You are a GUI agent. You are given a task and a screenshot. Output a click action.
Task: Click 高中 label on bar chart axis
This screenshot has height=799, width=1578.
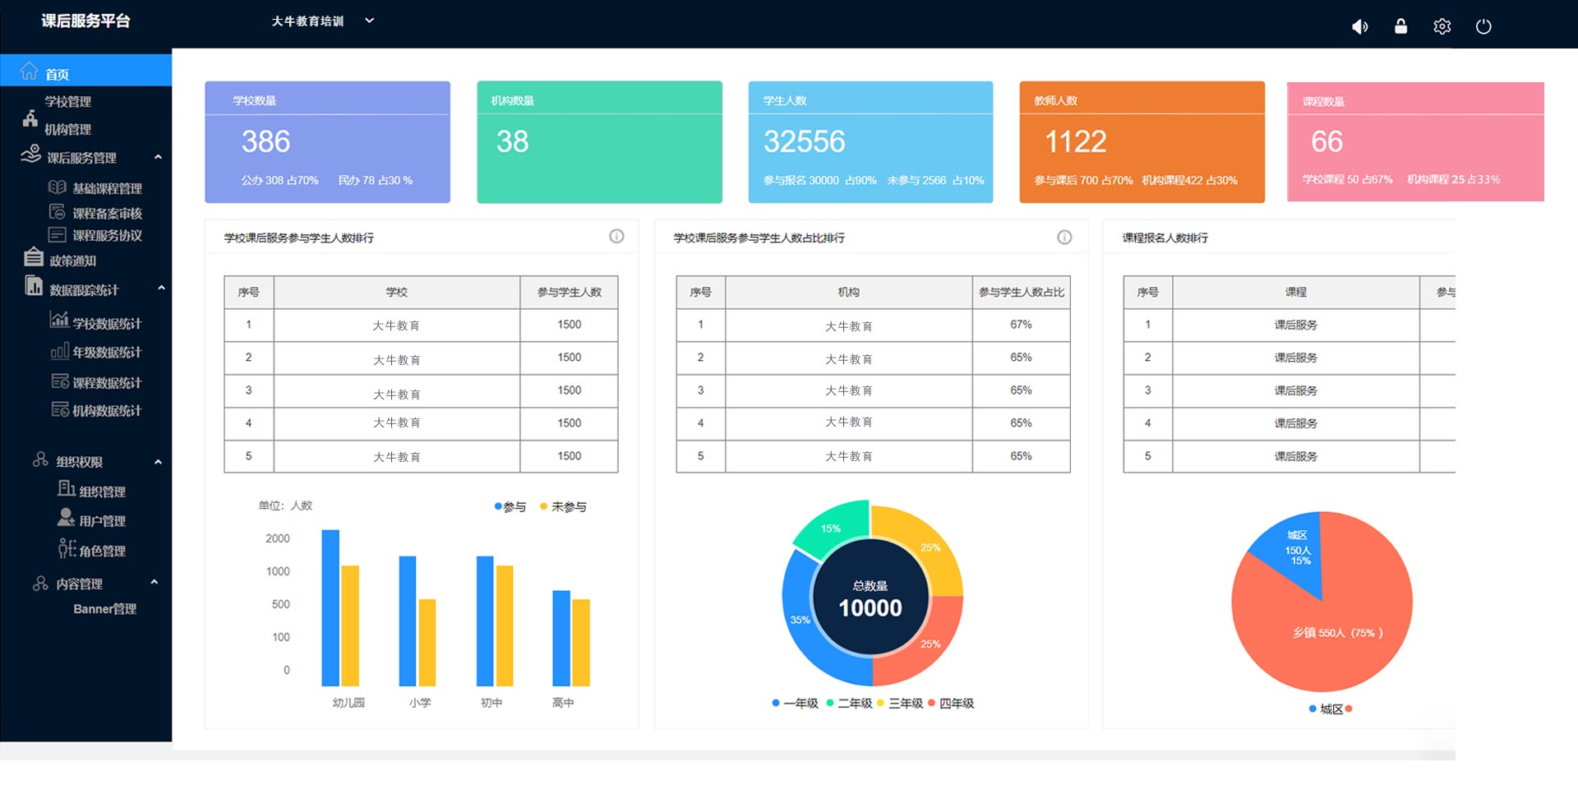pyautogui.click(x=563, y=703)
